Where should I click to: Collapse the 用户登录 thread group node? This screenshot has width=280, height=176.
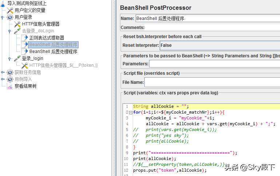pyautogui.click(x=2, y=17)
